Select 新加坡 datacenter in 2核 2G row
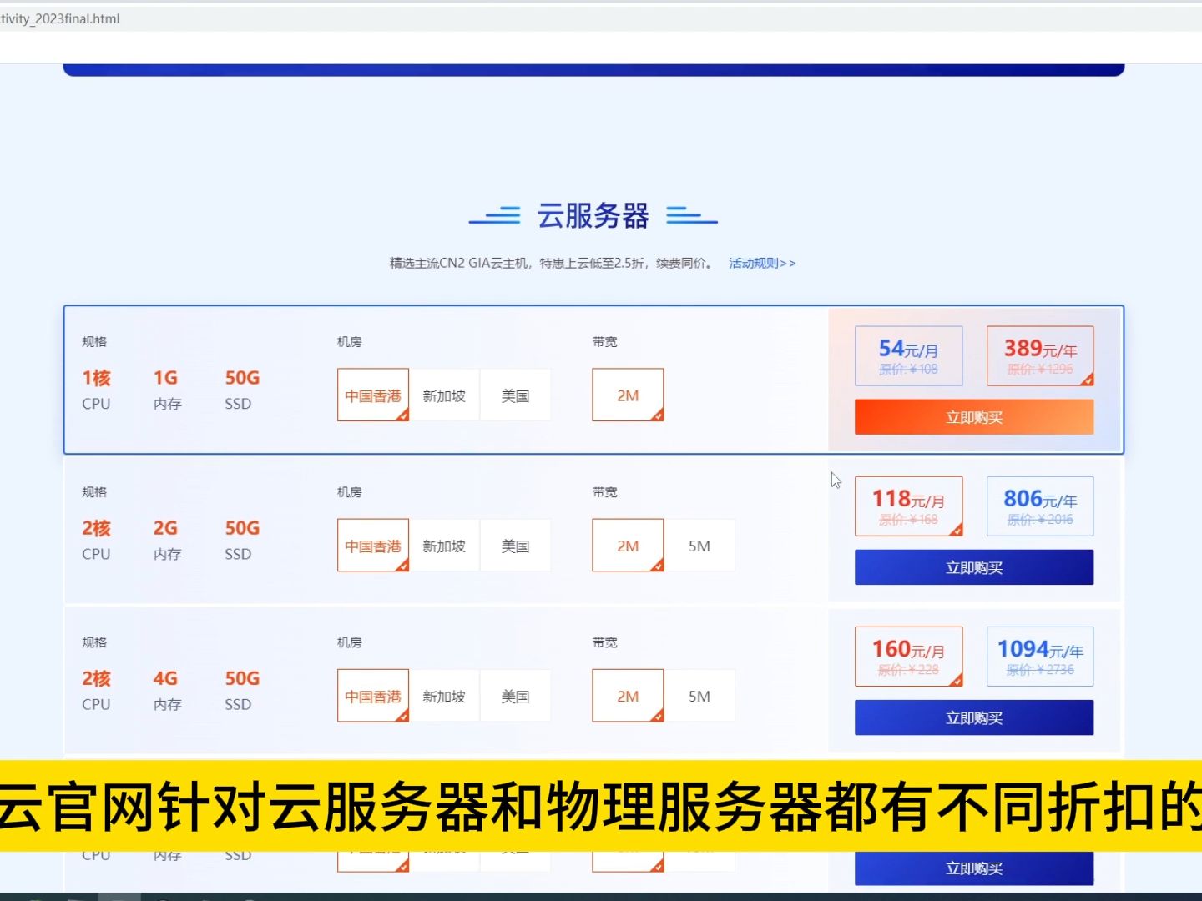Viewport: 1202px width, 901px height. click(x=444, y=546)
